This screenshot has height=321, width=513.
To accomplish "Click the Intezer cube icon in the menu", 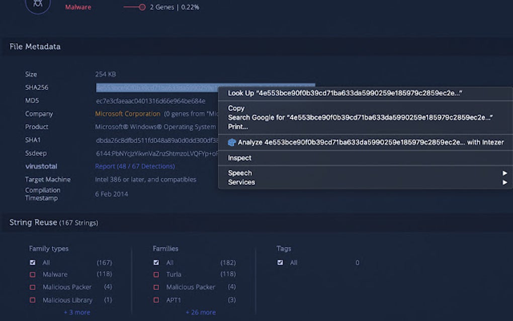I will point(232,142).
